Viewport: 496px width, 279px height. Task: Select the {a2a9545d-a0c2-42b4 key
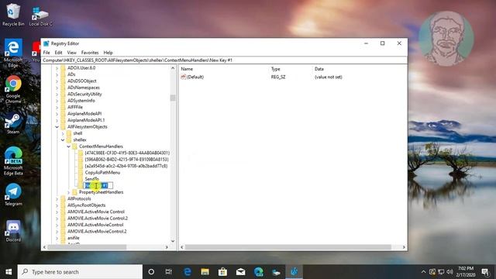tap(126, 166)
